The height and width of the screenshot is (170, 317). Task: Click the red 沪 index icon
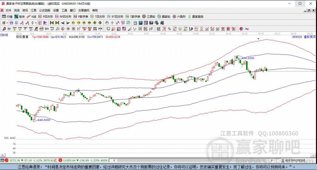tap(7, 160)
